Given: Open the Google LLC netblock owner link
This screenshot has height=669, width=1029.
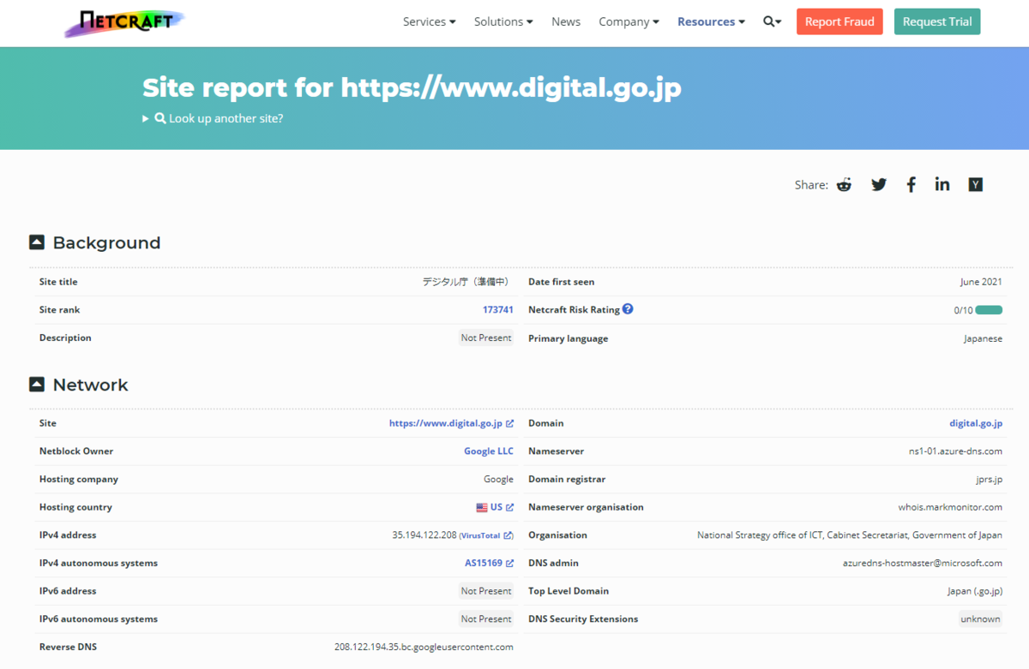Looking at the screenshot, I should point(489,451).
